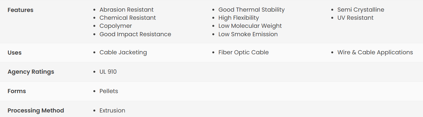This screenshot has height=117, width=423.
Task: Select the Extrusion processing method
Action: 112,111
